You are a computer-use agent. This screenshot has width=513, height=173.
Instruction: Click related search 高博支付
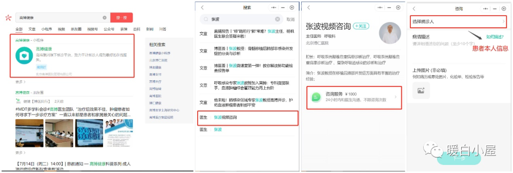(155, 74)
